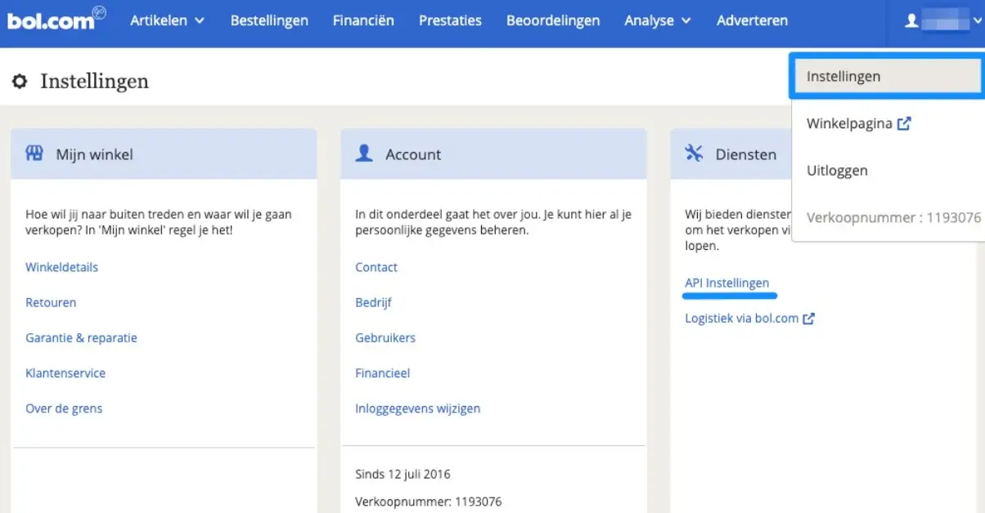Click Verkoopnummer : 1193076 in dropdown
The width and height of the screenshot is (985, 513).
(x=893, y=218)
